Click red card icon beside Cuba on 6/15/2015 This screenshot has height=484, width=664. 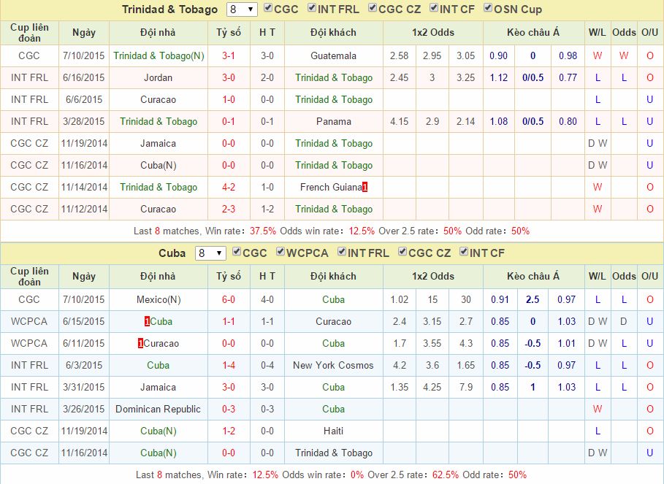click(x=147, y=321)
